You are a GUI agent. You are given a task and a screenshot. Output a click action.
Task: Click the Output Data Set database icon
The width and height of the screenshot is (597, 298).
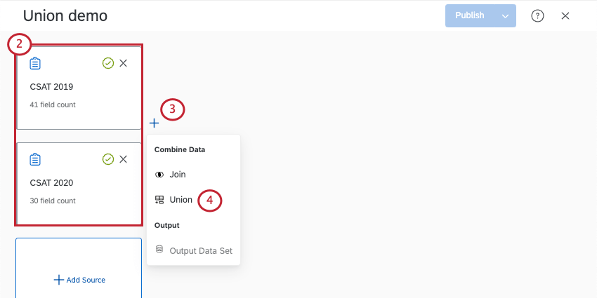point(159,250)
